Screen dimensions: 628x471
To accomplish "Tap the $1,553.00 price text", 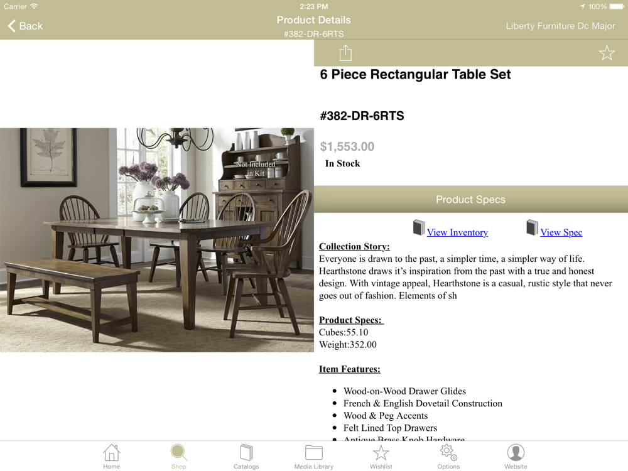I will click(x=347, y=146).
